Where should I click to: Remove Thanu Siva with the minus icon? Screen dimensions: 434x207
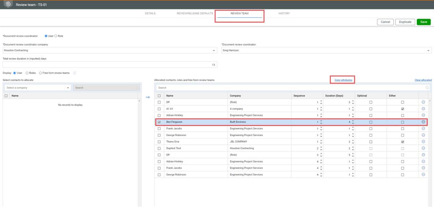pos(423,141)
